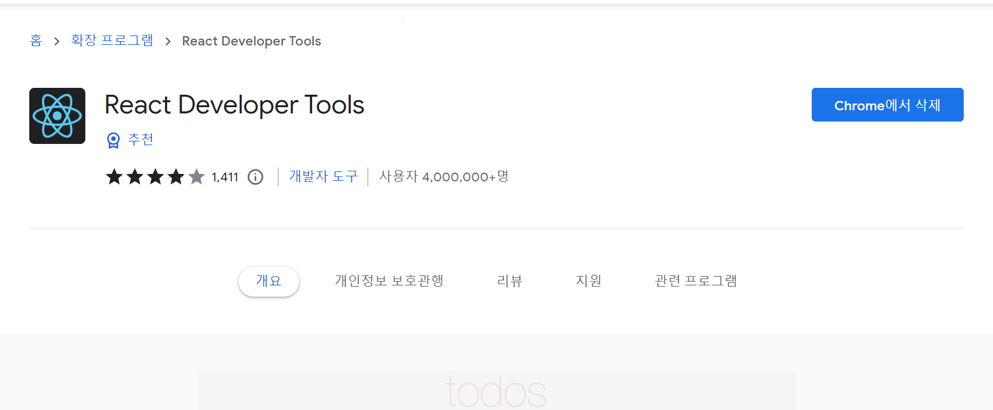This screenshot has width=993, height=410.
Task: Open the 확장 프로그램 breadcrumb link
Action: (x=112, y=41)
